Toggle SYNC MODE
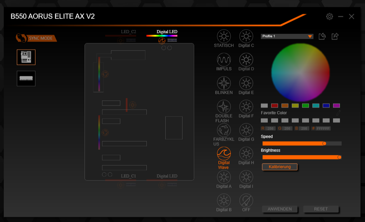Viewport: 365px width, 222px height. coord(36,38)
